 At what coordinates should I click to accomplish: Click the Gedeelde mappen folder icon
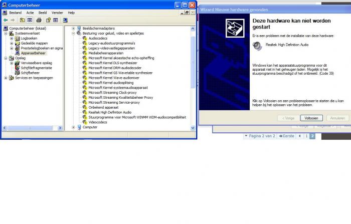[x=17, y=43]
